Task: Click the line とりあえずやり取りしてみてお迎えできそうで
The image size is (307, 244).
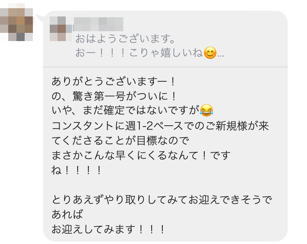Action: [163, 200]
